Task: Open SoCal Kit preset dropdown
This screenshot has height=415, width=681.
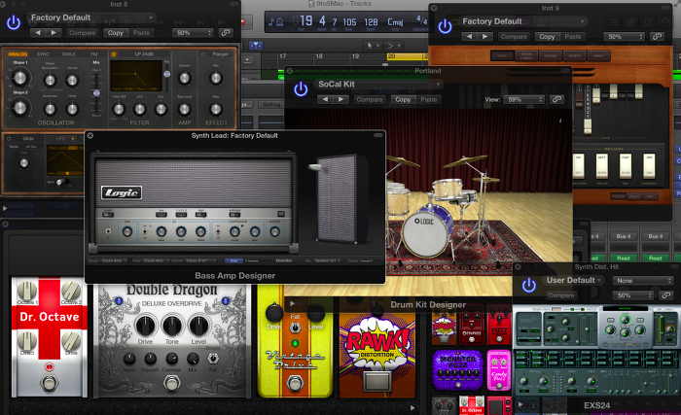Action: click(x=377, y=85)
